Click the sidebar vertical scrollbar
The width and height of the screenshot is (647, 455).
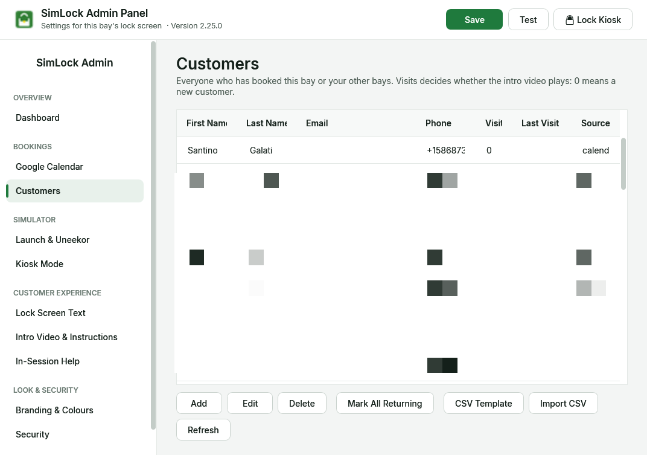(x=153, y=236)
